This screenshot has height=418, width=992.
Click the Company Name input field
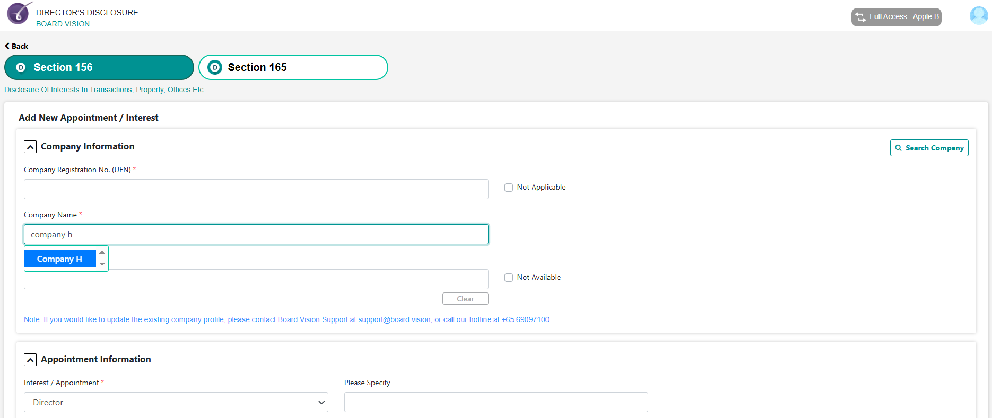click(256, 234)
